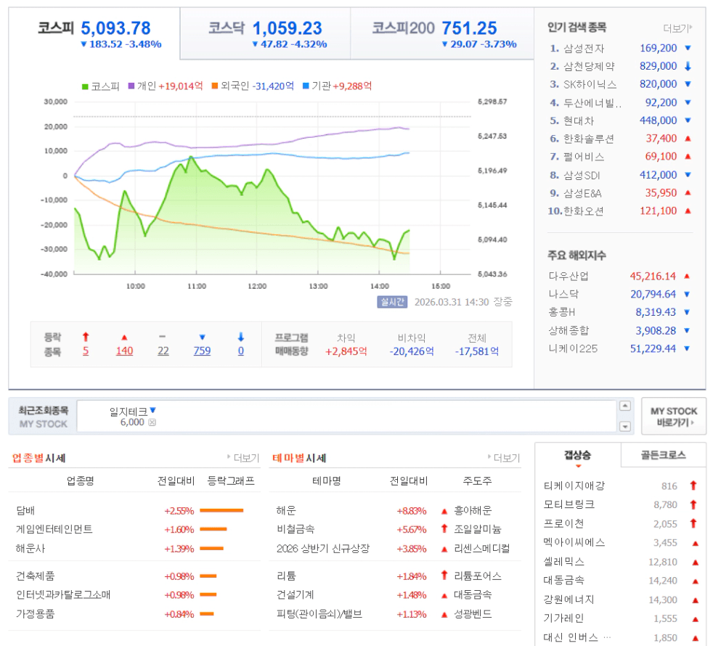This screenshot has height=646, width=713.
Task: Open leading stock 리센스메디컬
Action: coord(482,548)
